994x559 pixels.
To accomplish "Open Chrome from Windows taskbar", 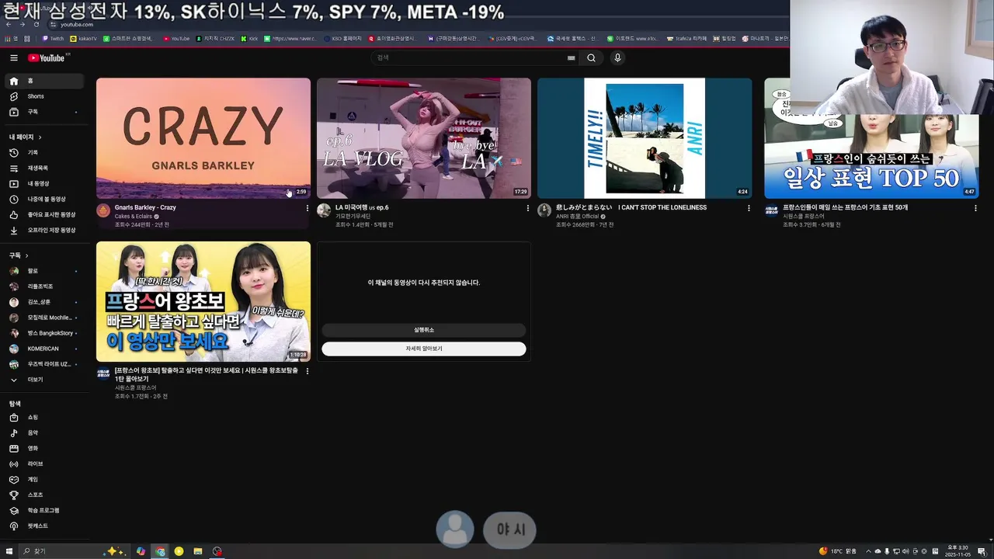I will (x=160, y=551).
